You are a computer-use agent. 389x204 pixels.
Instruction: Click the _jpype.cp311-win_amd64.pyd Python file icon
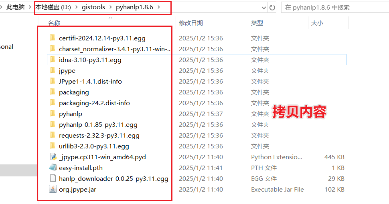[53, 157]
